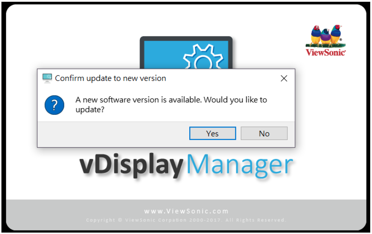
Task: Click the blue question mark icon
Action: (54, 105)
